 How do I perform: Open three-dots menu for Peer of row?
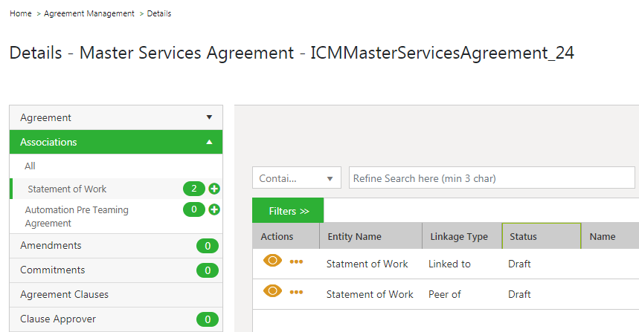click(x=297, y=292)
